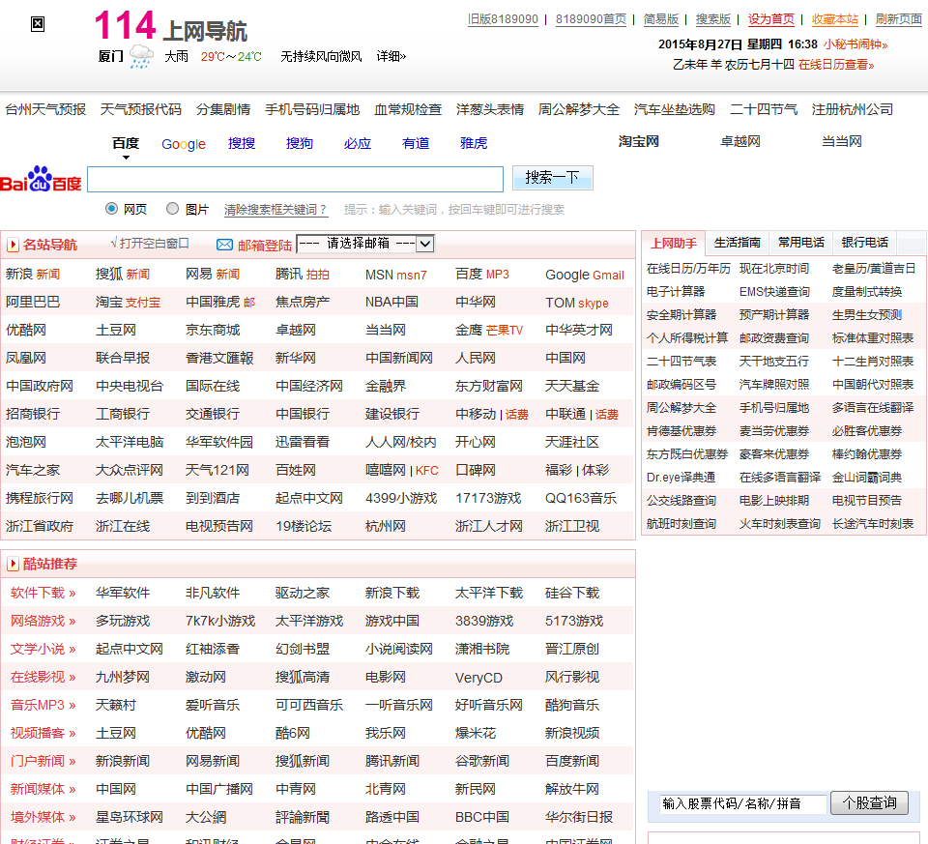Image resolution: width=928 pixels, height=844 pixels.
Task: Open the 阿里巴巴 site link
Action: 33,302
